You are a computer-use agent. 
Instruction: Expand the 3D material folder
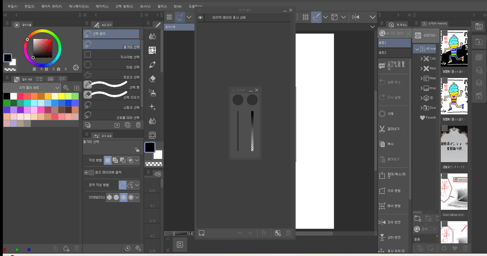click(422, 98)
